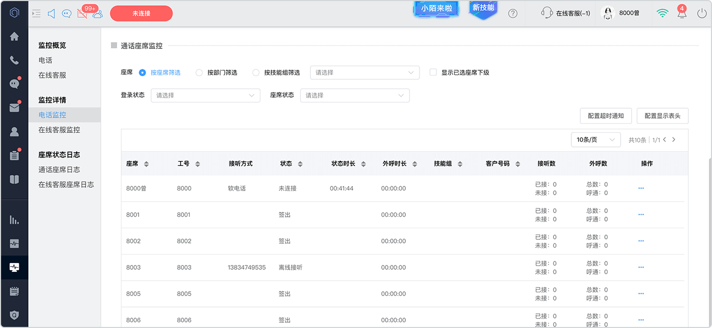712x328 pixels.
Task: Open the more actions dots for 8003
Action: 641,268
